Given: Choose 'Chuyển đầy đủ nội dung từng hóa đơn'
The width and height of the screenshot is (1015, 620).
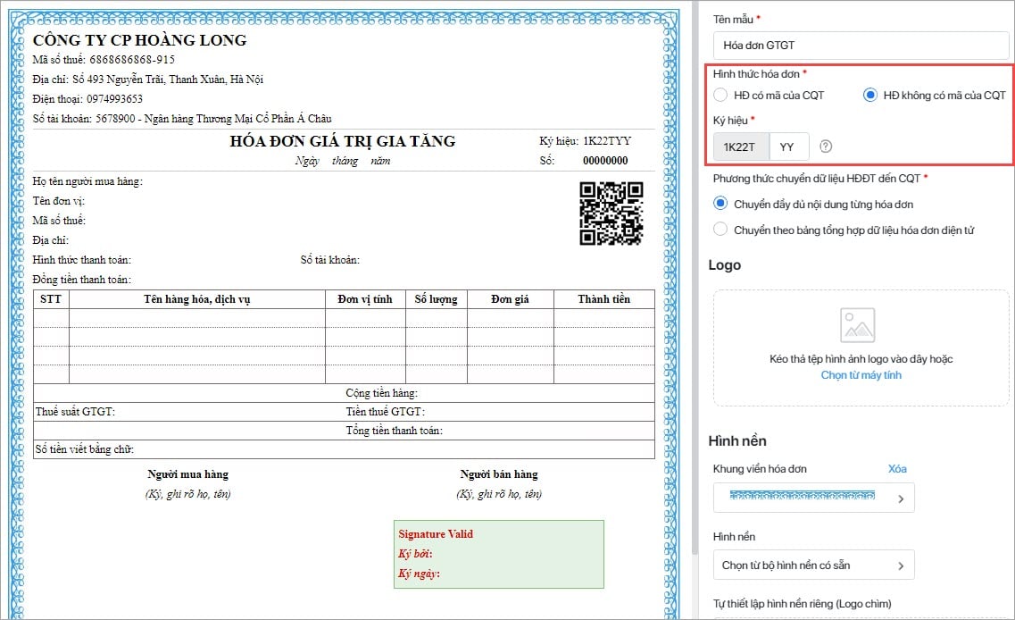Looking at the screenshot, I should point(720,205).
